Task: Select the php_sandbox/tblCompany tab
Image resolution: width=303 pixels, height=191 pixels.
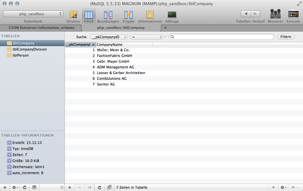Action: click(x=121, y=28)
